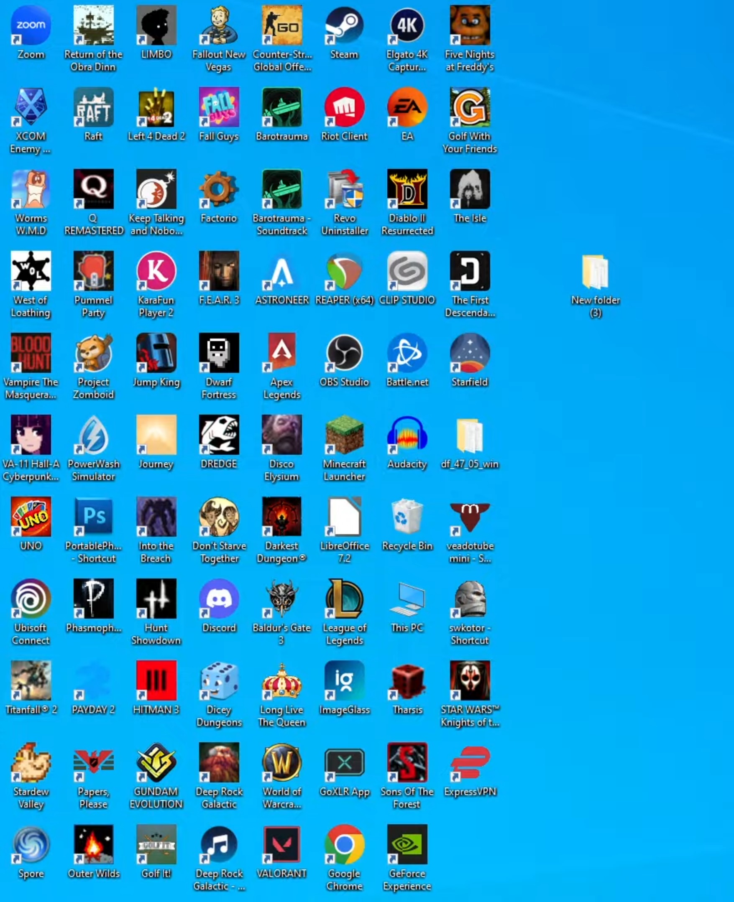Image resolution: width=734 pixels, height=902 pixels.
Task: Click The Isle shortcut
Action: (x=470, y=189)
